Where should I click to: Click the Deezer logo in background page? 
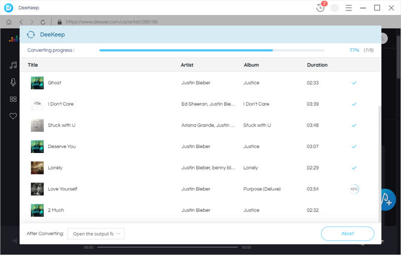click(x=14, y=39)
